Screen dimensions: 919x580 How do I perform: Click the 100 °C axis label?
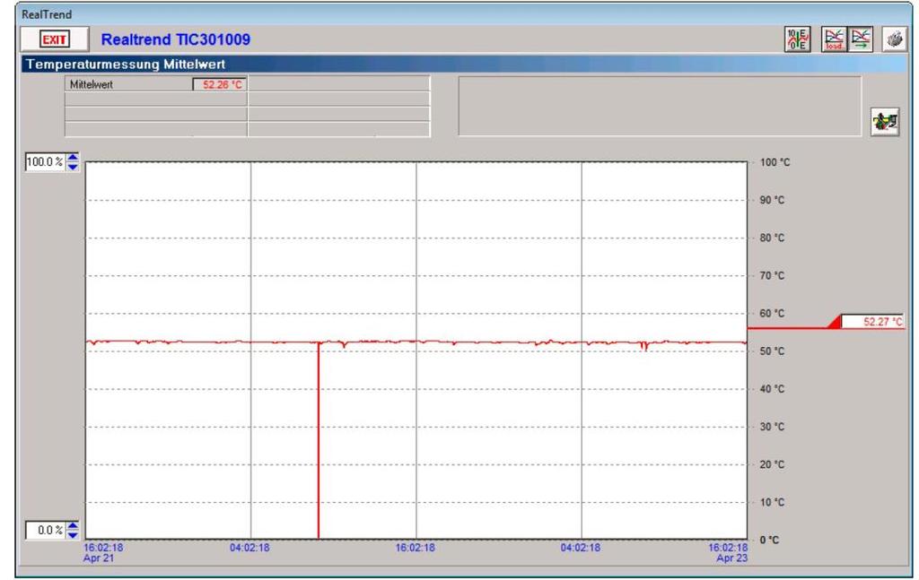[775, 162]
